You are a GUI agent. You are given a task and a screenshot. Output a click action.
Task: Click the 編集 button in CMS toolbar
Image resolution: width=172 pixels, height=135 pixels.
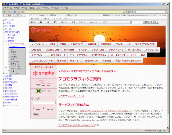[x=41, y=22]
